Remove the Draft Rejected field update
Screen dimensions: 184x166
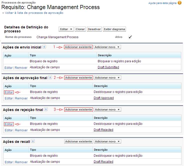pyautogui.click(x=21, y=130)
